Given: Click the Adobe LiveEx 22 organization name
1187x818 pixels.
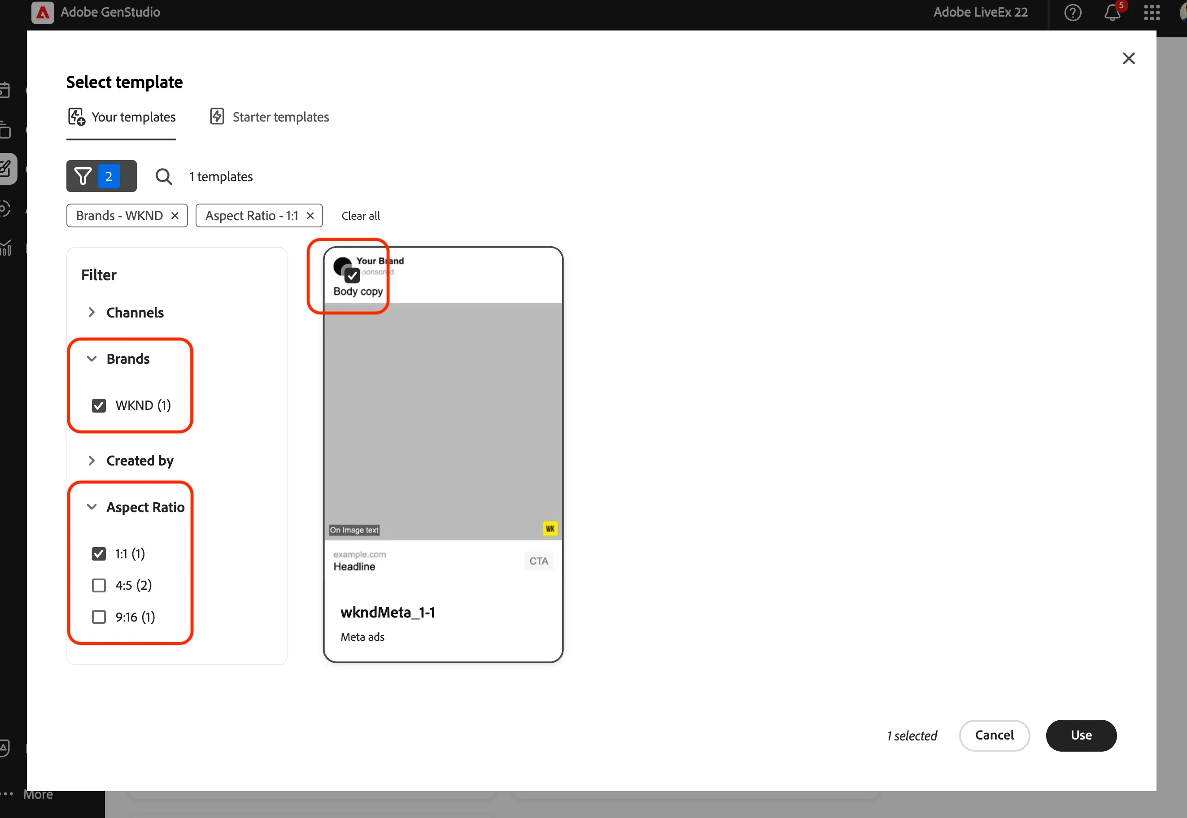Looking at the screenshot, I should pyautogui.click(x=980, y=12).
